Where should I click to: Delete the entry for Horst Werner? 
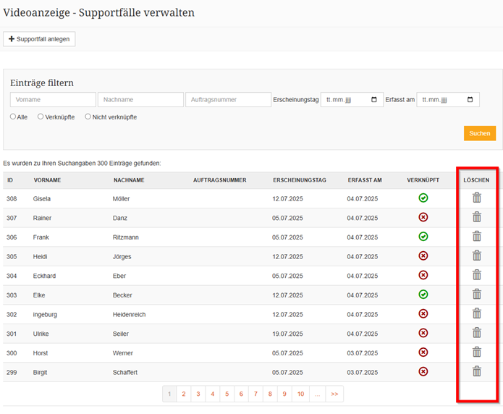[477, 352]
